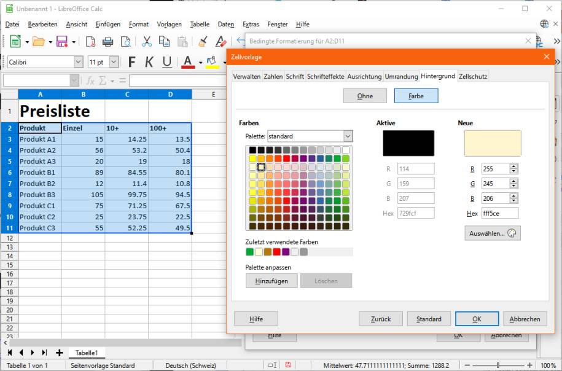Click Abbrechen in the Zellvorlage dialog
Viewport: 562px width, 371px height.
pyautogui.click(x=525, y=319)
